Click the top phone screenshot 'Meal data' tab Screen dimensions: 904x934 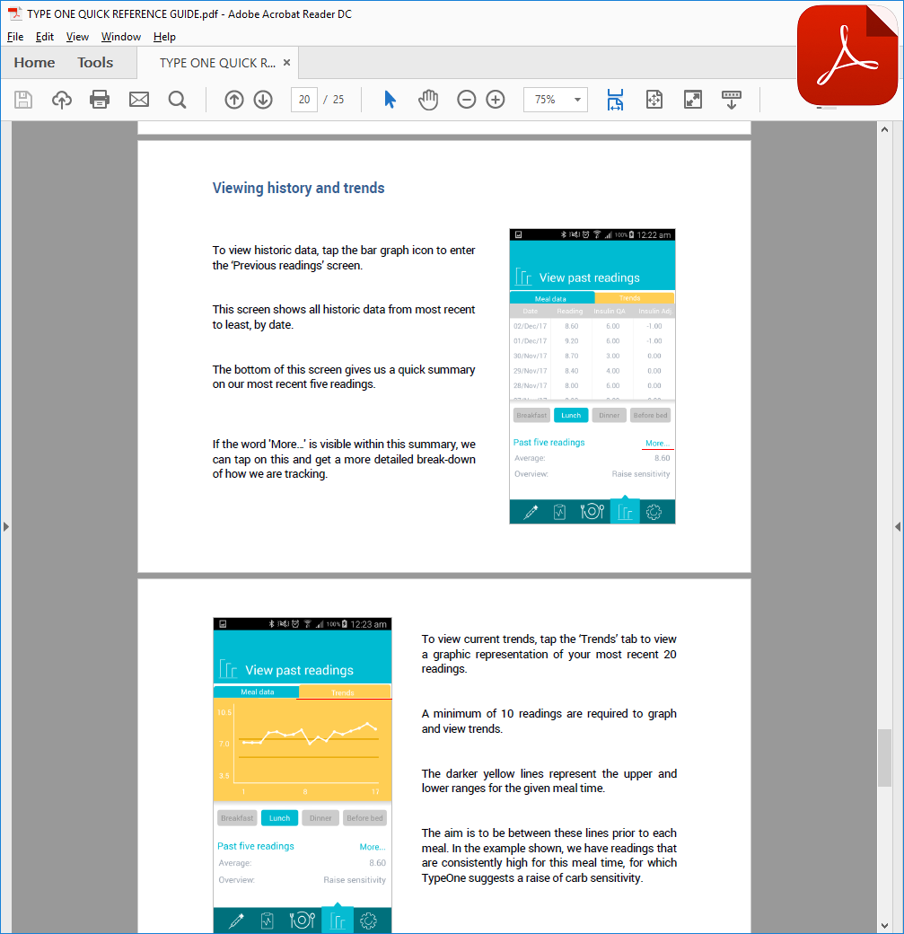[551, 298]
